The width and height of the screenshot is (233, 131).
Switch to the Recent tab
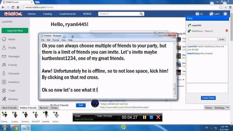click(44, 108)
